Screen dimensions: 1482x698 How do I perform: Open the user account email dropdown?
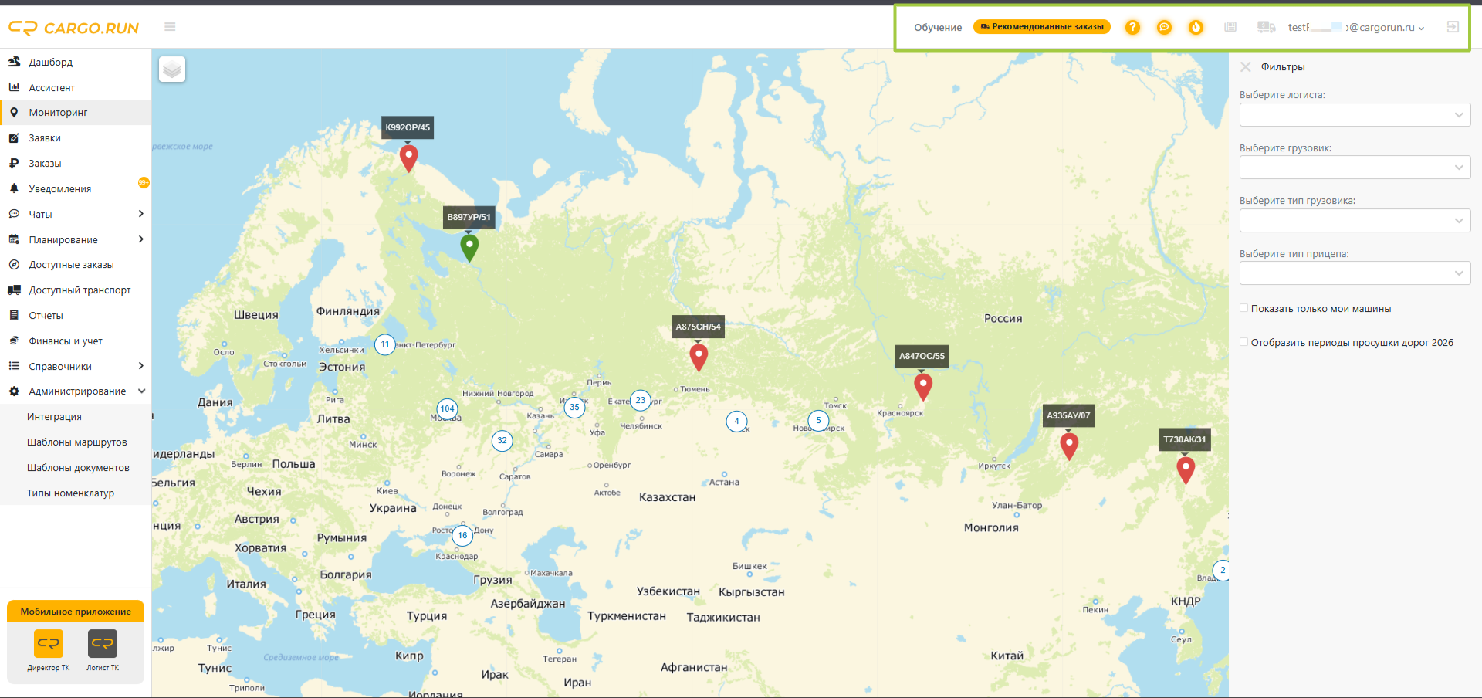[1356, 27]
